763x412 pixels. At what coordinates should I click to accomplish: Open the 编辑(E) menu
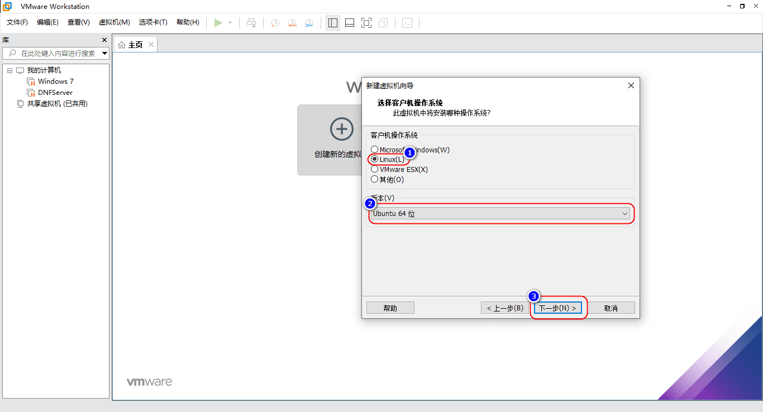click(47, 22)
